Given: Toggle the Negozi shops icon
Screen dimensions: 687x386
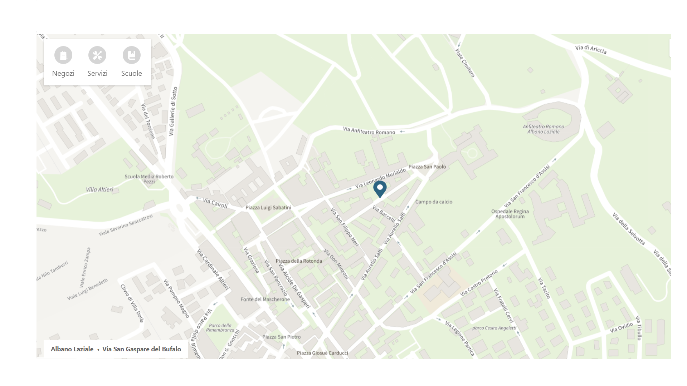Looking at the screenshot, I should click(x=63, y=55).
